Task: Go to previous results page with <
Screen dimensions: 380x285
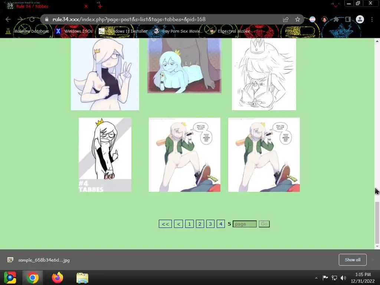Action: (x=178, y=224)
